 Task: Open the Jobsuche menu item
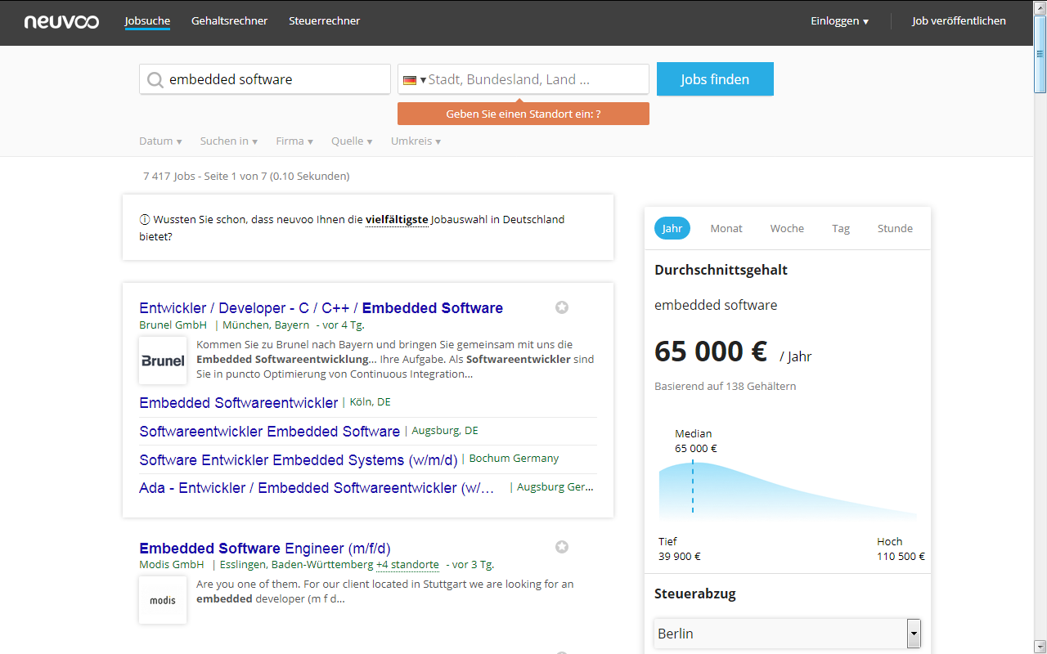147,21
